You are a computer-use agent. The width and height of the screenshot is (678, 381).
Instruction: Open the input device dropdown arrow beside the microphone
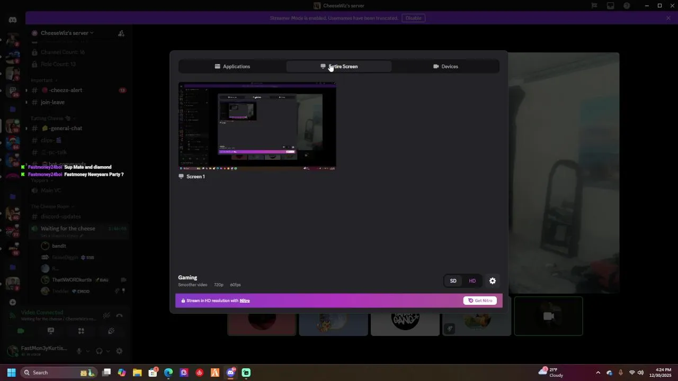[88, 351]
